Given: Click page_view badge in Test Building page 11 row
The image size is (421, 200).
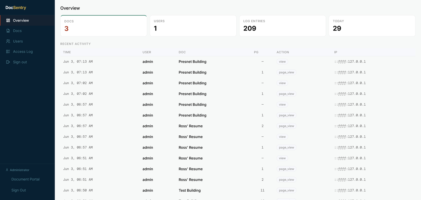Looking at the screenshot, I should [287, 191].
